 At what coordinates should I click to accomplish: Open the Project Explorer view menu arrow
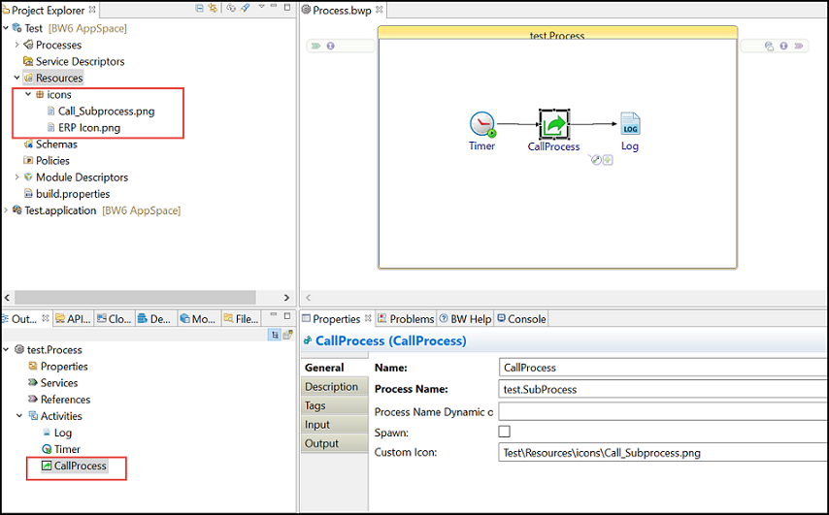[x=261, y=9]
